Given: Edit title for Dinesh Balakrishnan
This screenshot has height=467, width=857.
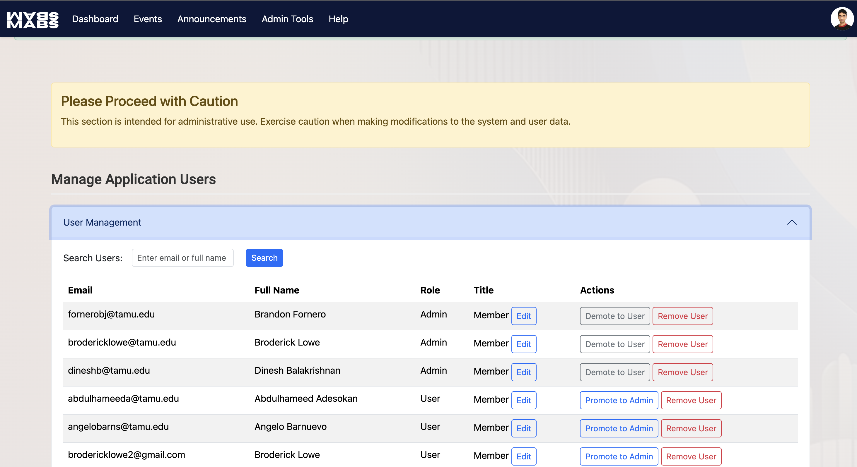Looking at the screenshot, I should point(523,372).
